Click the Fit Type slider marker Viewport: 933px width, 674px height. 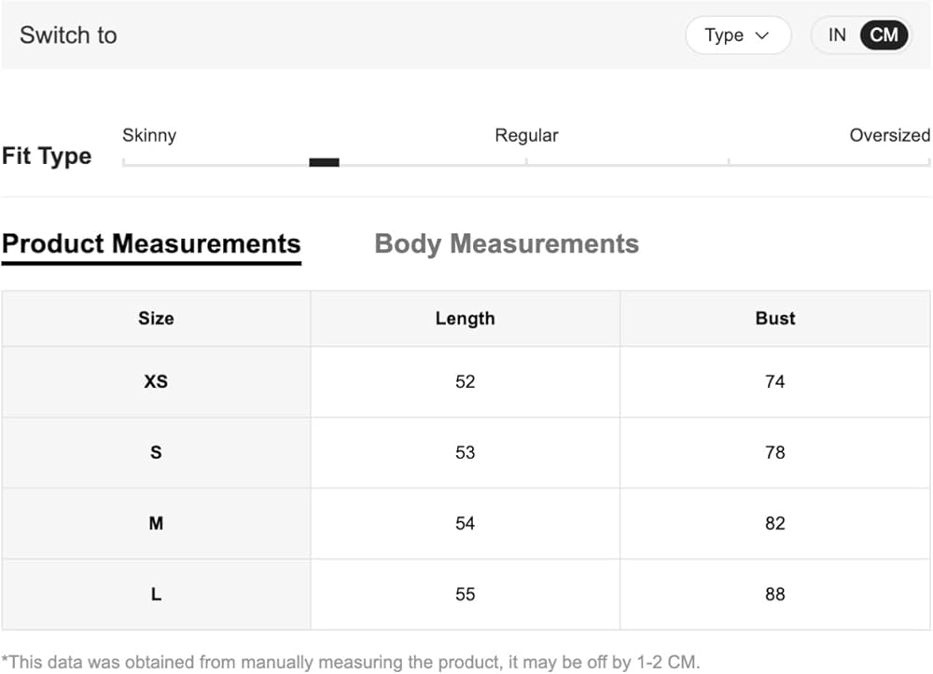click(x=325, y=162)
